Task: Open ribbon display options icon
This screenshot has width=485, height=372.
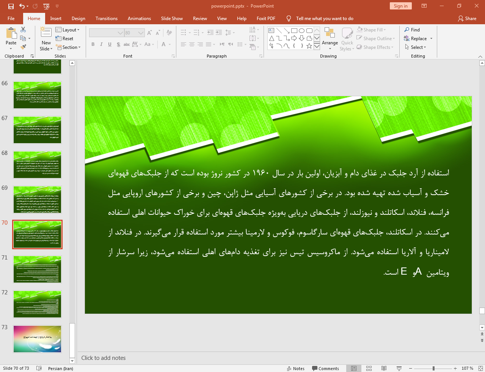Action: coord(424,6)
